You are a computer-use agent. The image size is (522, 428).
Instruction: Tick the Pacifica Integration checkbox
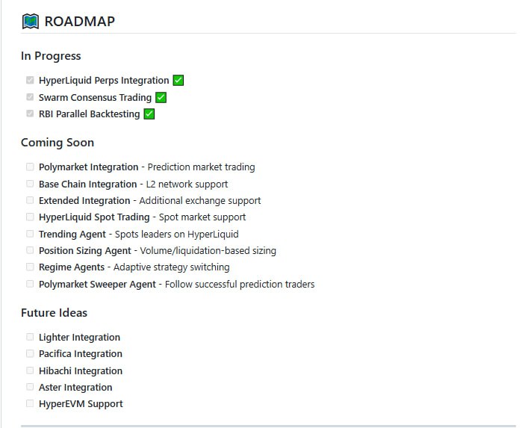tap(30, 353)
